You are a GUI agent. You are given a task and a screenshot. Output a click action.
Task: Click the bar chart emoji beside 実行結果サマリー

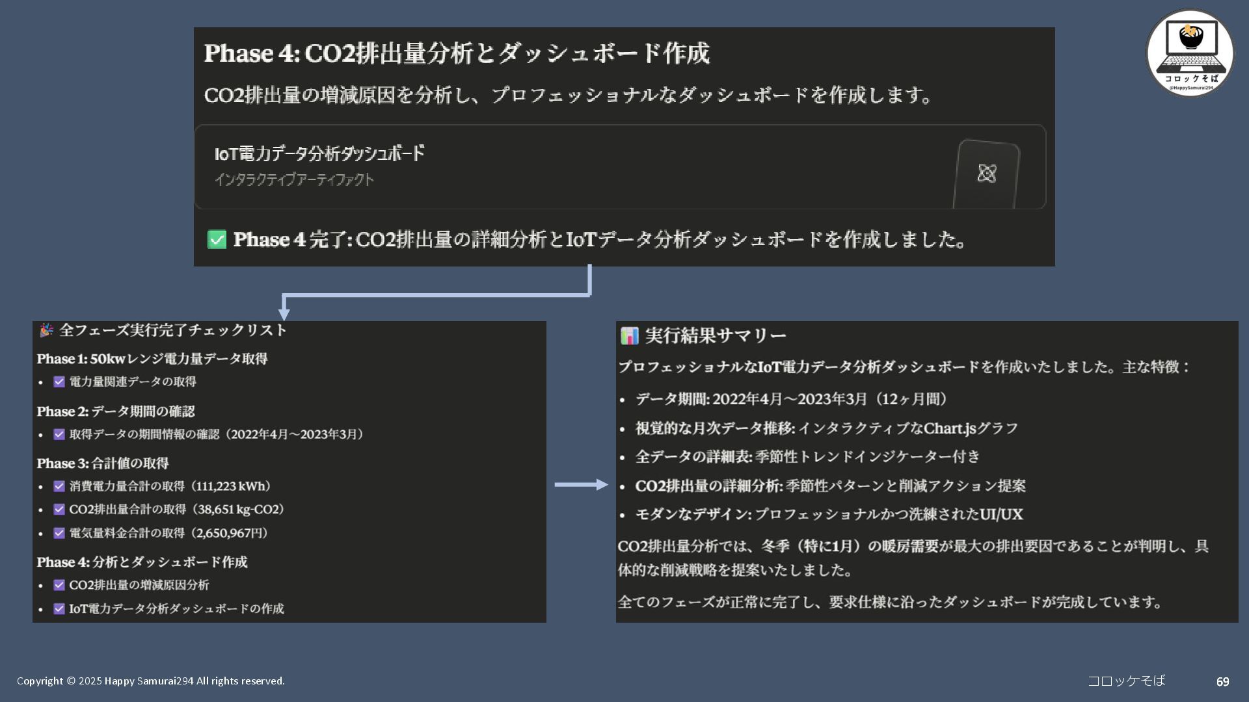[x=629, y=335]
